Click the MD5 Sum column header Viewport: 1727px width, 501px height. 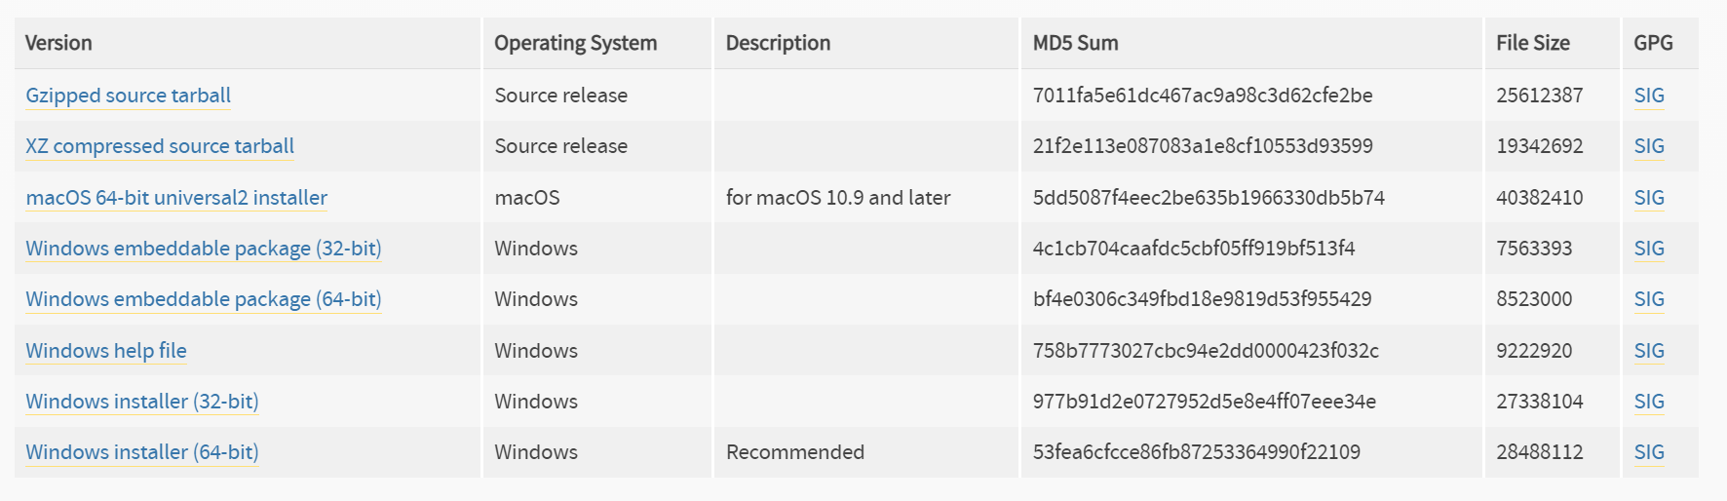(1076, 43)
